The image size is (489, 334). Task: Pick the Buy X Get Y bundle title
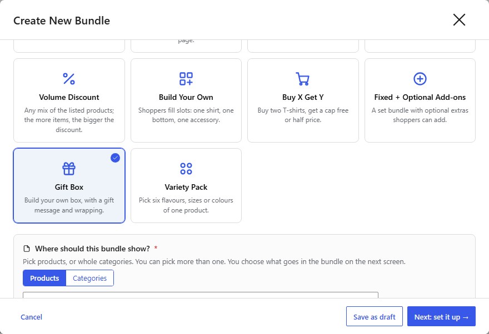(x=303, y=97)
